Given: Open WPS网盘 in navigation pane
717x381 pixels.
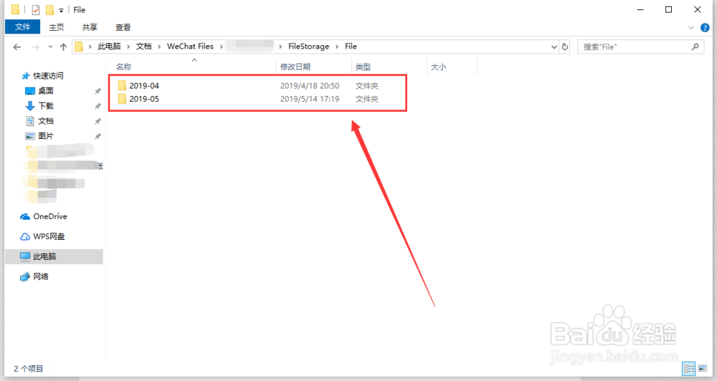Looking at the screenshot, I should point(49,236).
